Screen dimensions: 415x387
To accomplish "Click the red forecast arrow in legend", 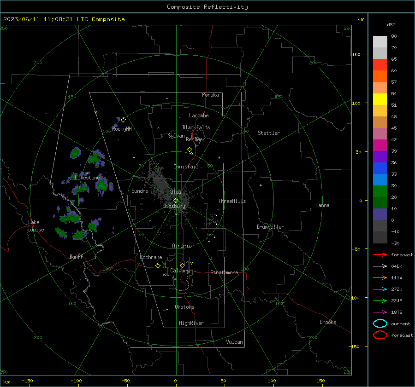I will [380, 254].
